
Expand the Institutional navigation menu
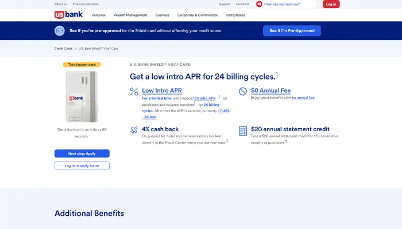tap(235, 15)
